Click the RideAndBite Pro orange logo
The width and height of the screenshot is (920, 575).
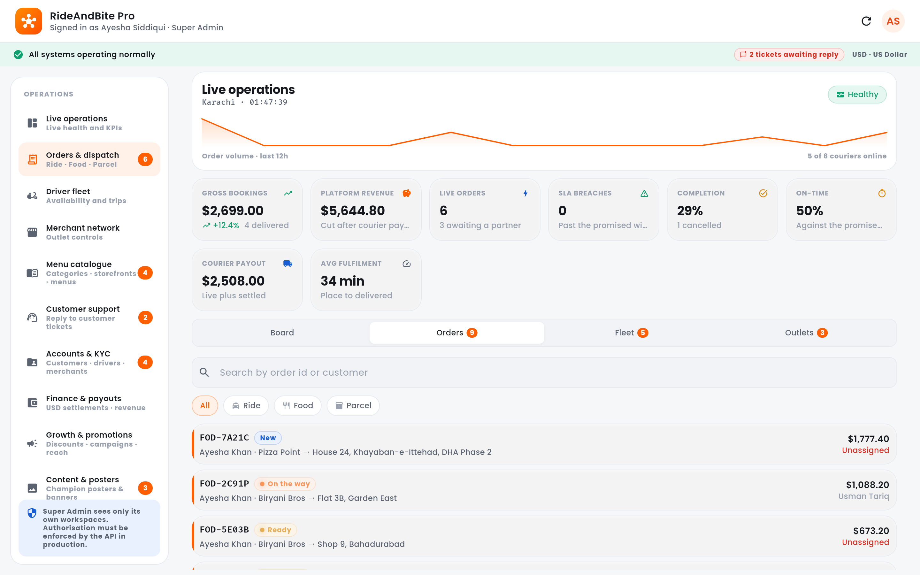(28, 21)
